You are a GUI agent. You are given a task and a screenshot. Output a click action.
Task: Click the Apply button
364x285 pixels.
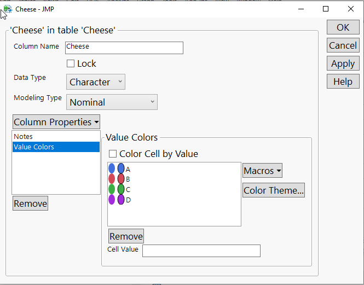[x=343, y=63]
